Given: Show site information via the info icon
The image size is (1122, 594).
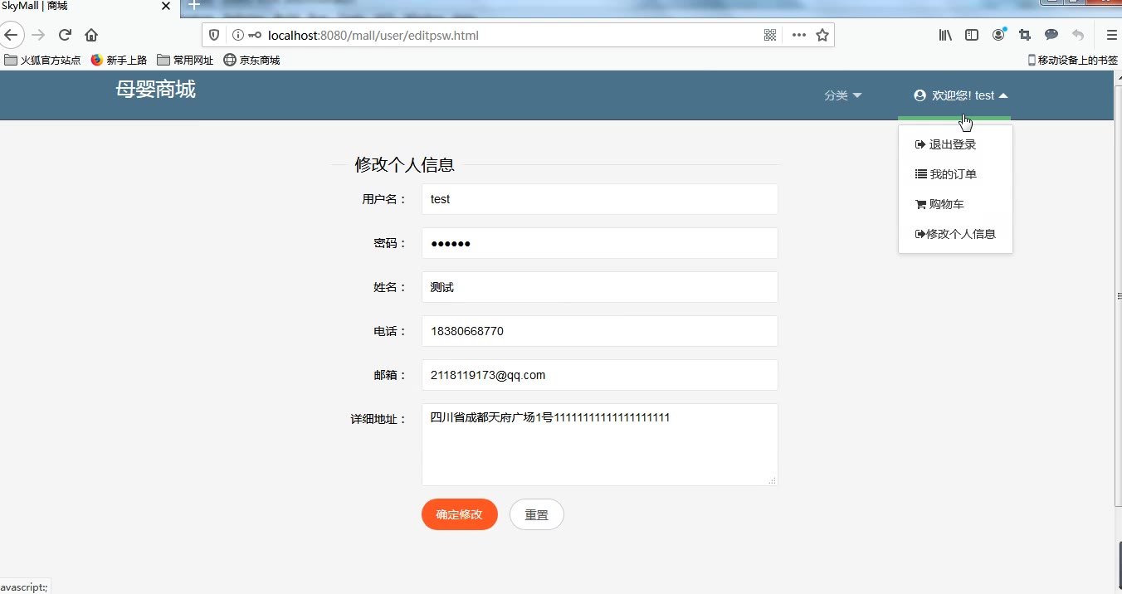Looking at the screenshot, I should (x=237, y=35).
